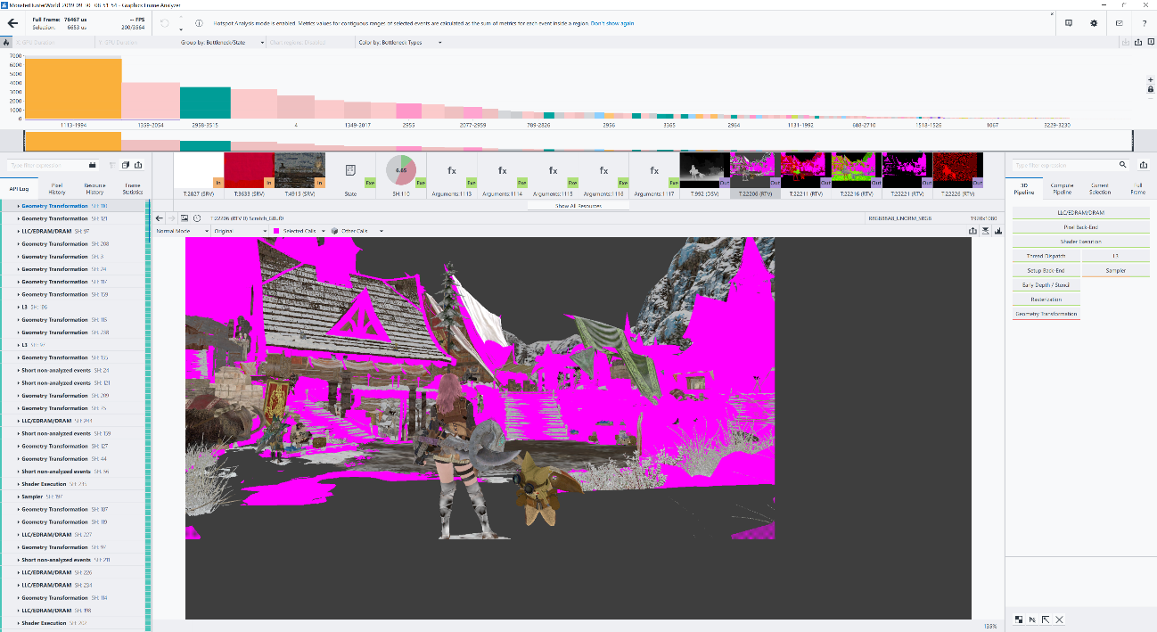Select the Setup Back-End pipeline block

pos(1046,270)
